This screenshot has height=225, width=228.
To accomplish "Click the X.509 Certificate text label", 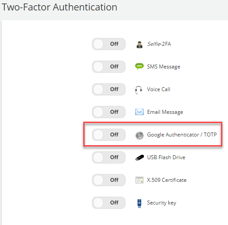I will click(167, 180).
